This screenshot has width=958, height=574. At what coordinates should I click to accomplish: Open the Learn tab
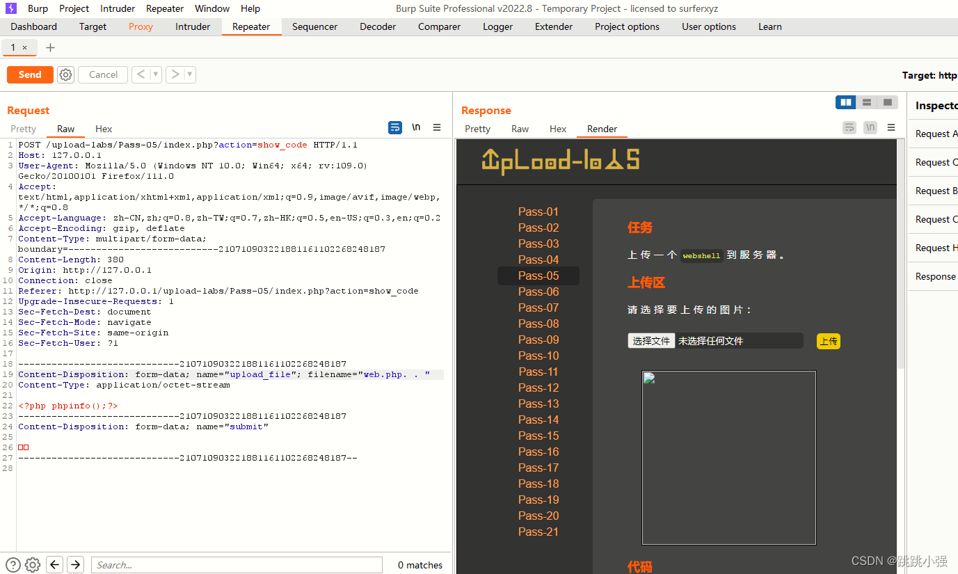point(770,26)
